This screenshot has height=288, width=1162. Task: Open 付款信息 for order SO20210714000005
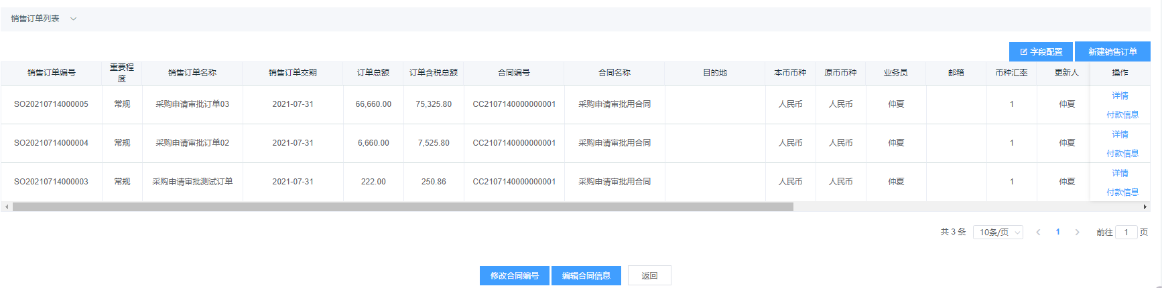click(1122, 114)
